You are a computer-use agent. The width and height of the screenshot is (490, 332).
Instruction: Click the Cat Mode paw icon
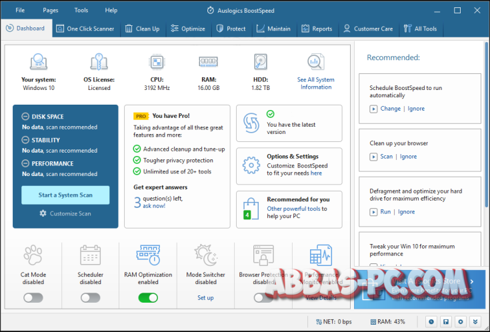[x=33, y=256]
